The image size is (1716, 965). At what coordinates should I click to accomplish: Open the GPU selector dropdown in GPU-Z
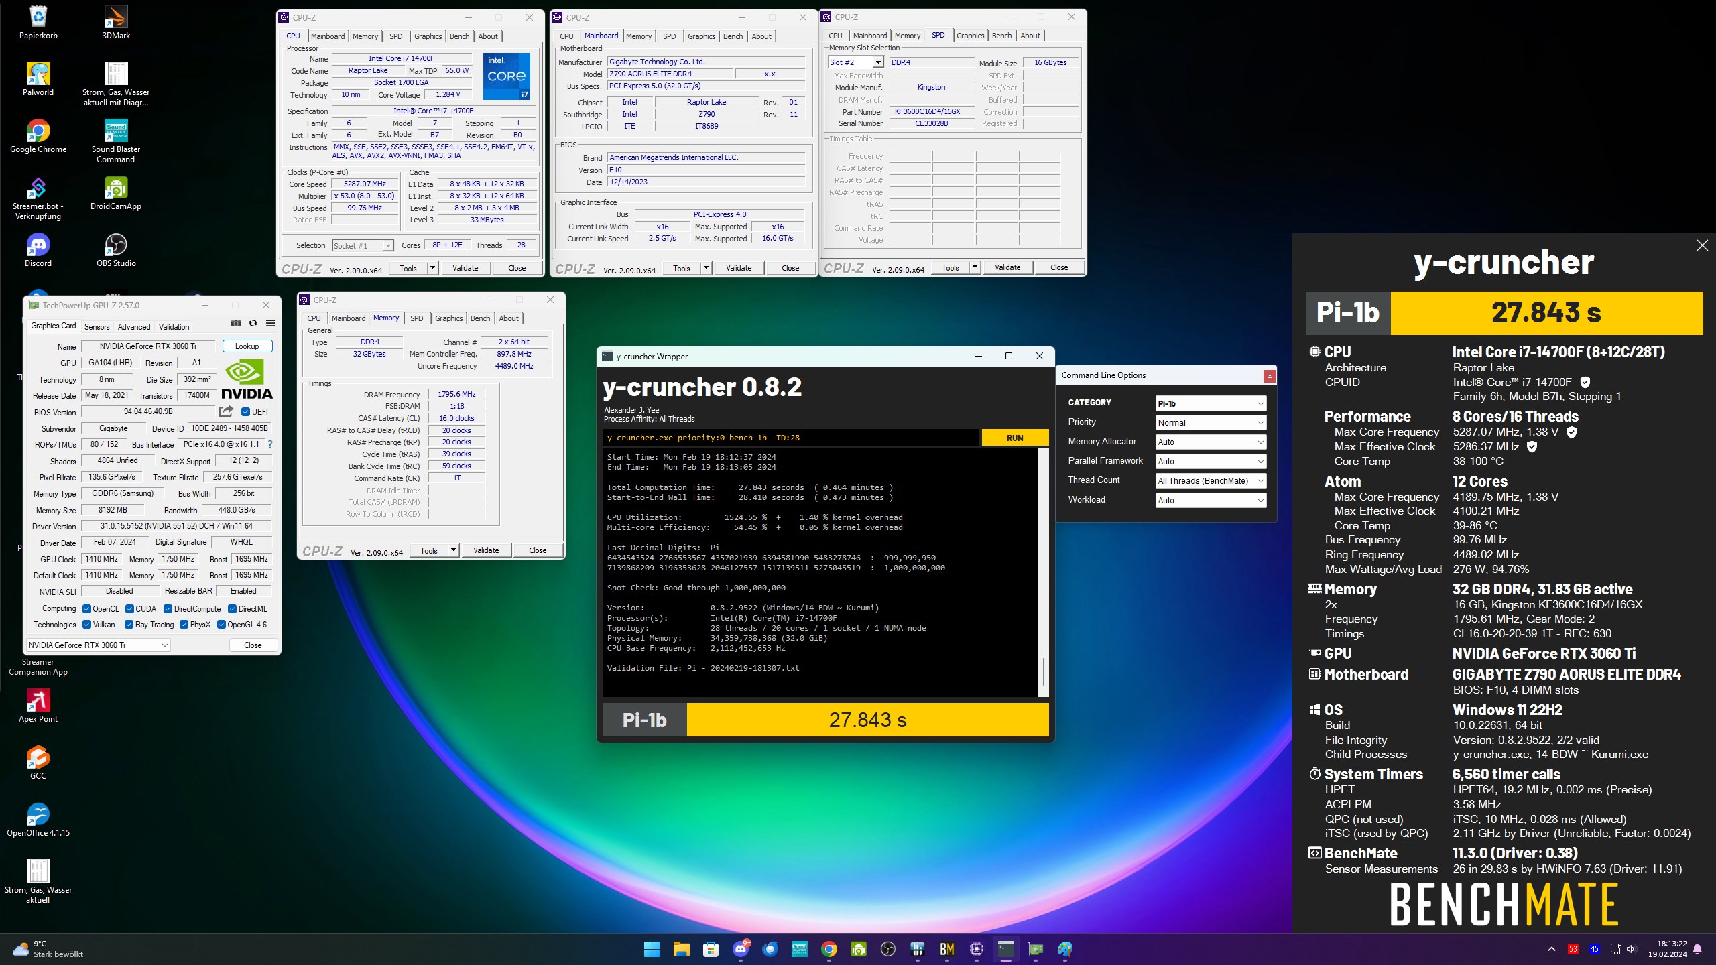tap(98, 645)
